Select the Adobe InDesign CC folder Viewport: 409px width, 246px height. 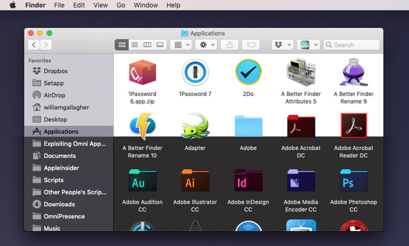click(248, 180)
